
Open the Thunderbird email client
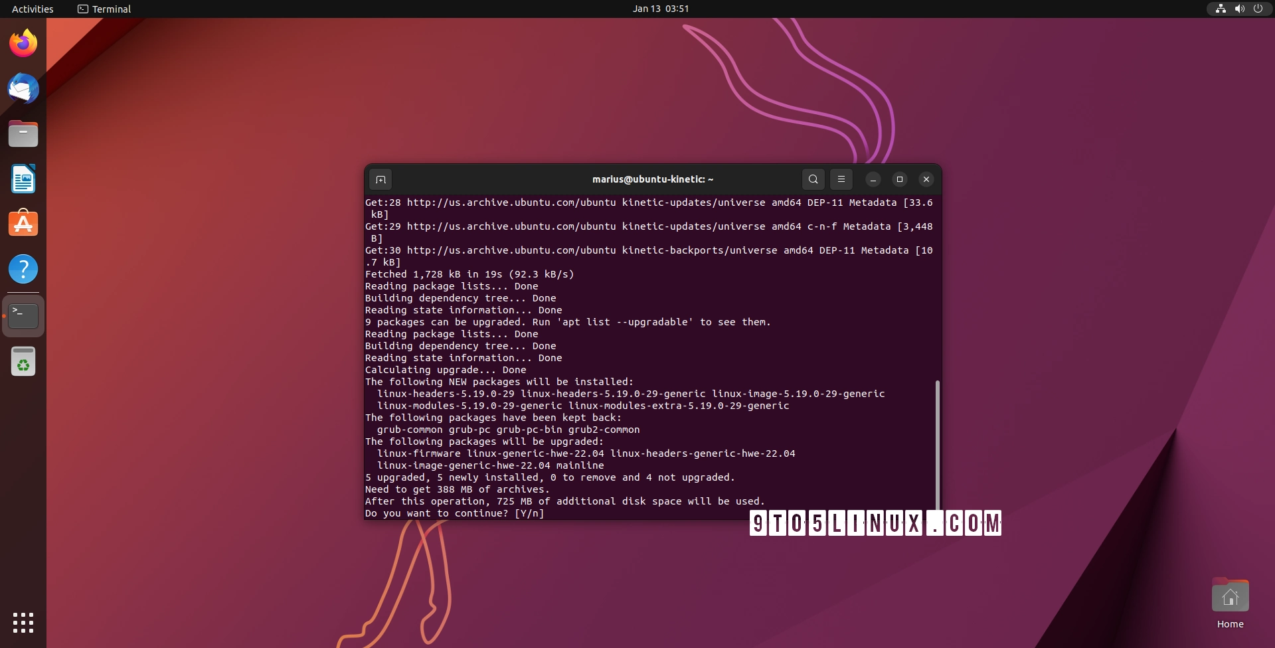point(23,88)
